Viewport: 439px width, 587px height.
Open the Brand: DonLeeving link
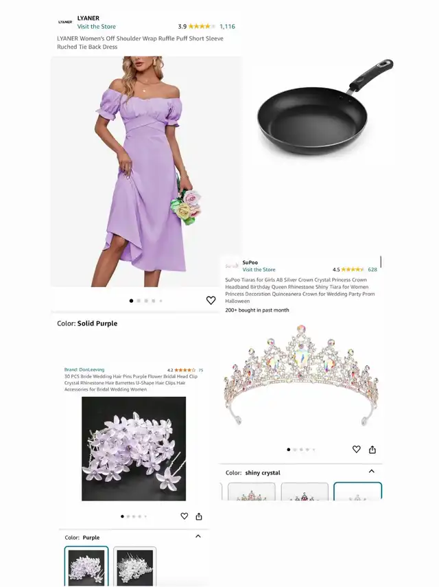(x=84, y=369)
